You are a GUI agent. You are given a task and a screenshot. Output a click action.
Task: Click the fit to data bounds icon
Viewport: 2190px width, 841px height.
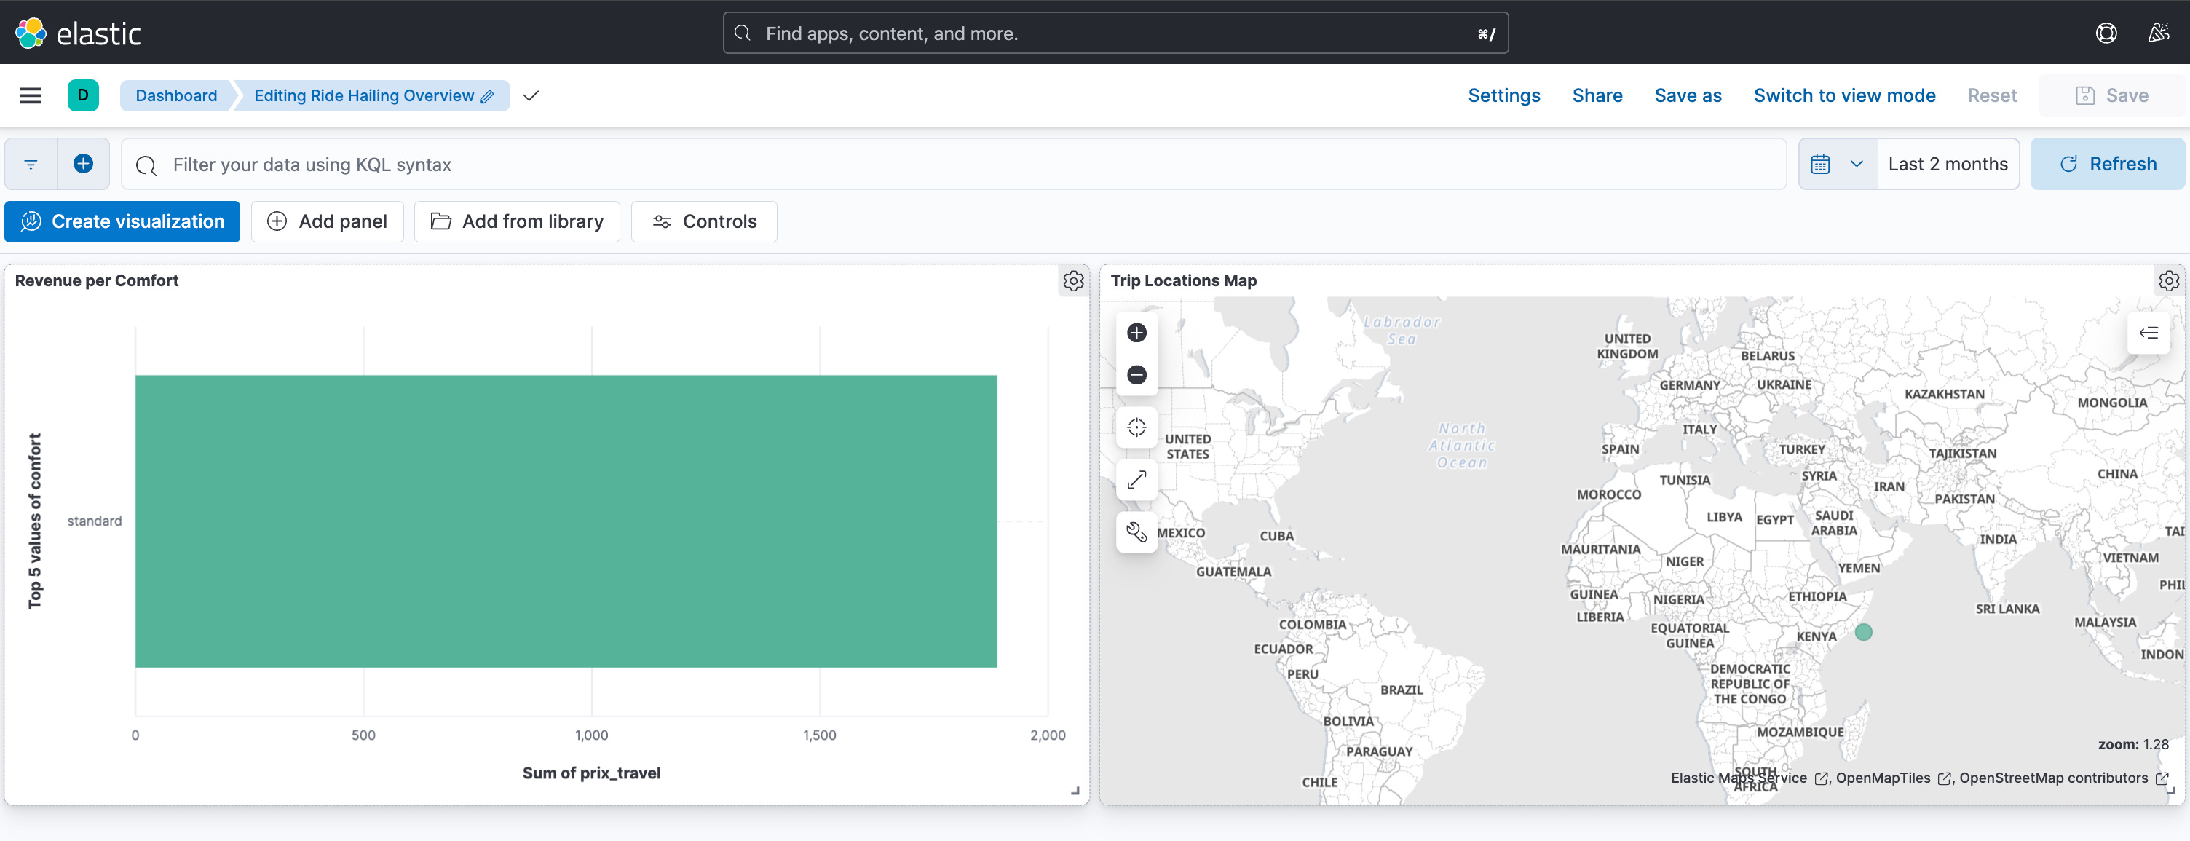[x=1136, y=427]
